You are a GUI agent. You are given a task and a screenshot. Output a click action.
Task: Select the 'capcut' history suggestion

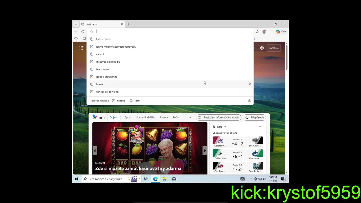[170, 54]
